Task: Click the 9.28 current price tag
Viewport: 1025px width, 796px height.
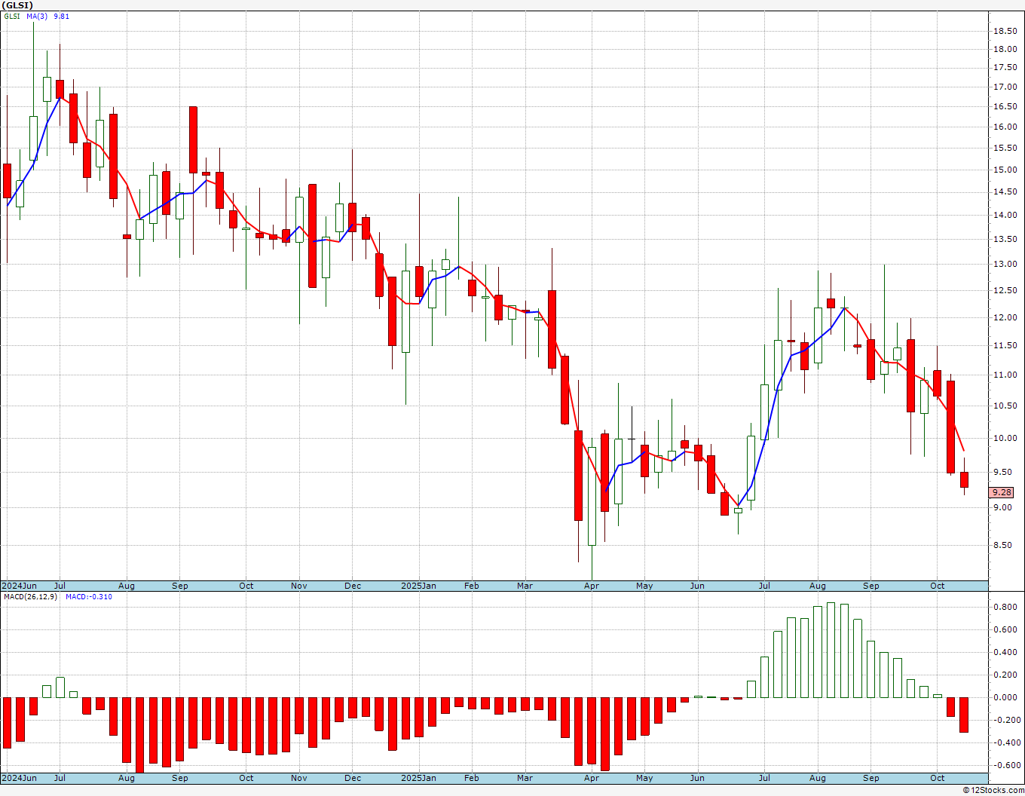Action: tap(1002, 492)
